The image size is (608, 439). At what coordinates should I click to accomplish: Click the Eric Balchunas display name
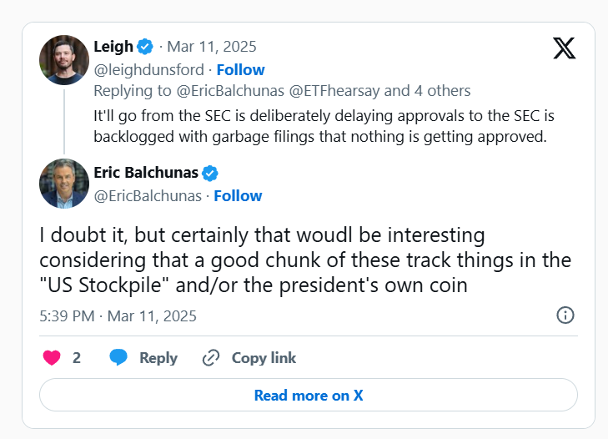[x=147, y=174]
